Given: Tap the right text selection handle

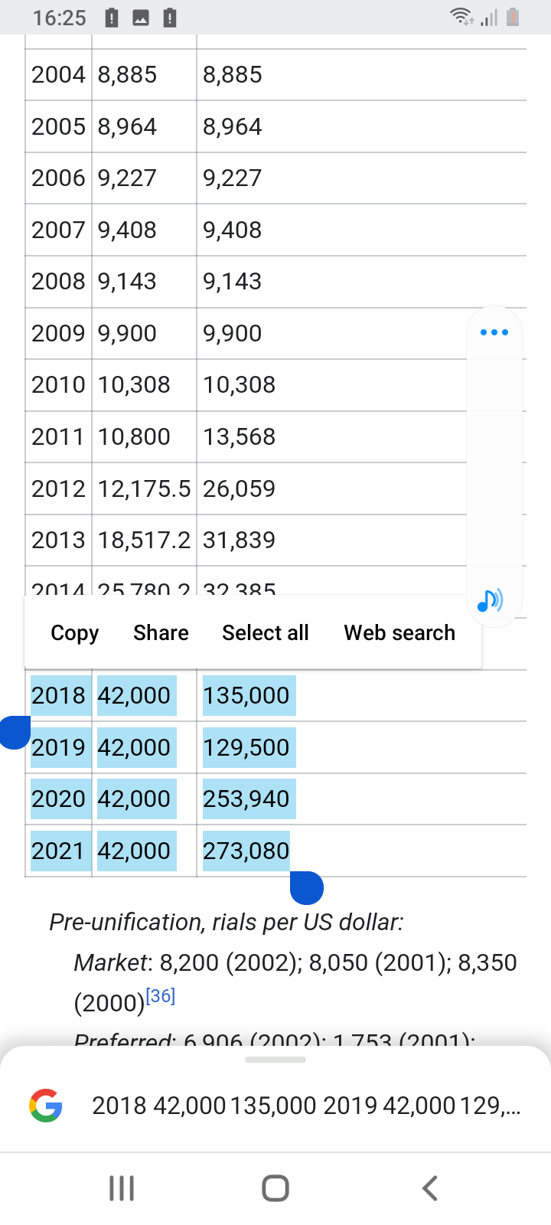Looking at the screenshot, I should pyautogui.click(x=307, y=887).
